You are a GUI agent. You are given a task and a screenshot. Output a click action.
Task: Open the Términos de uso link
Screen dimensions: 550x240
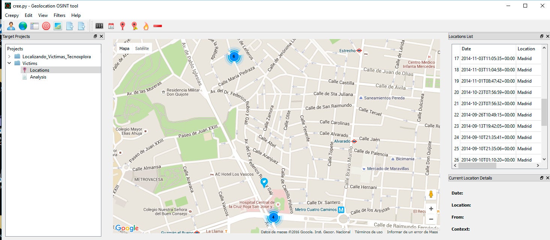369,232
